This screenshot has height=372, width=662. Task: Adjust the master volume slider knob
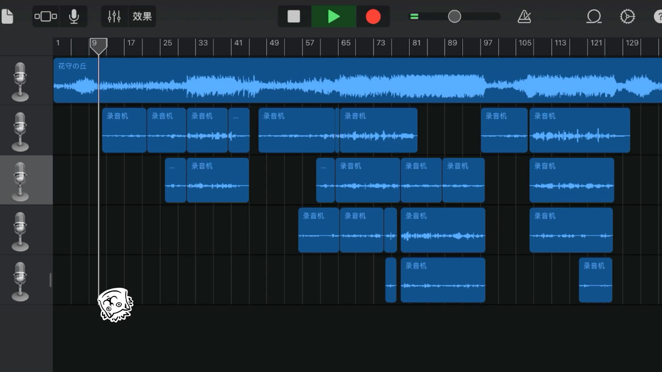(454, 16)
